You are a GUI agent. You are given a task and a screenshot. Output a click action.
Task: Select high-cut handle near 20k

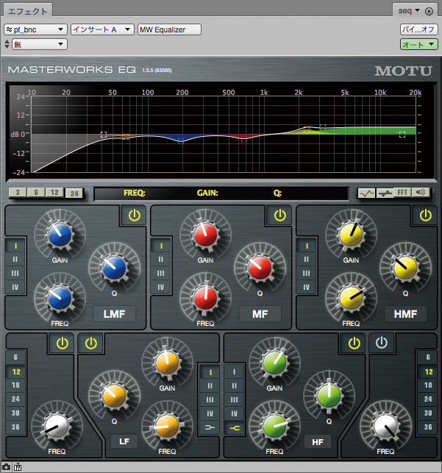402,135
